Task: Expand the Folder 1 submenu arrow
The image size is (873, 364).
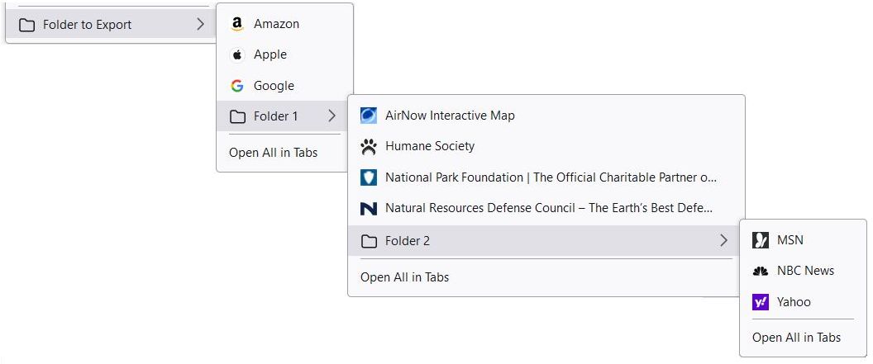Action: tap(332, 116)
